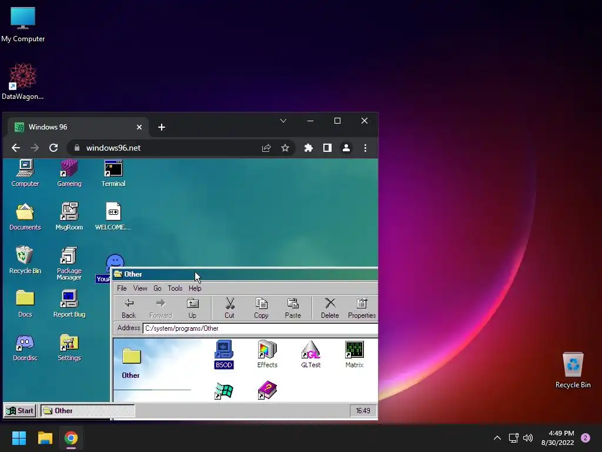Click the Copy toolbar button
The image size is (602, 452).
261,308
